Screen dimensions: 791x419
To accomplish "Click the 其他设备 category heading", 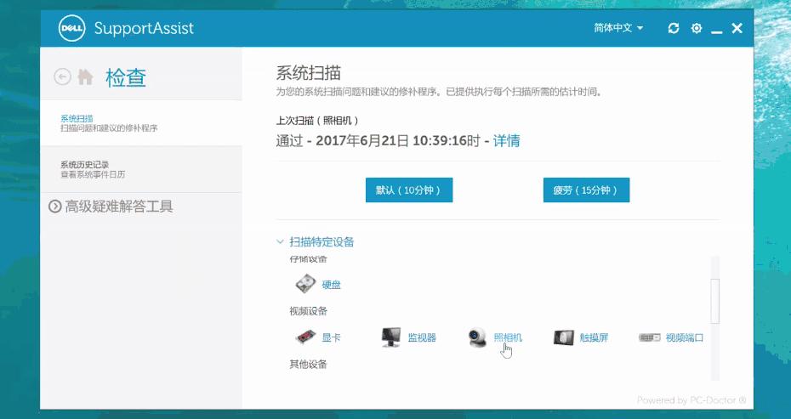I will pos(308,364).
